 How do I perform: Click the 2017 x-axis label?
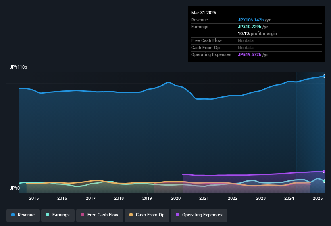pos(91,198)
